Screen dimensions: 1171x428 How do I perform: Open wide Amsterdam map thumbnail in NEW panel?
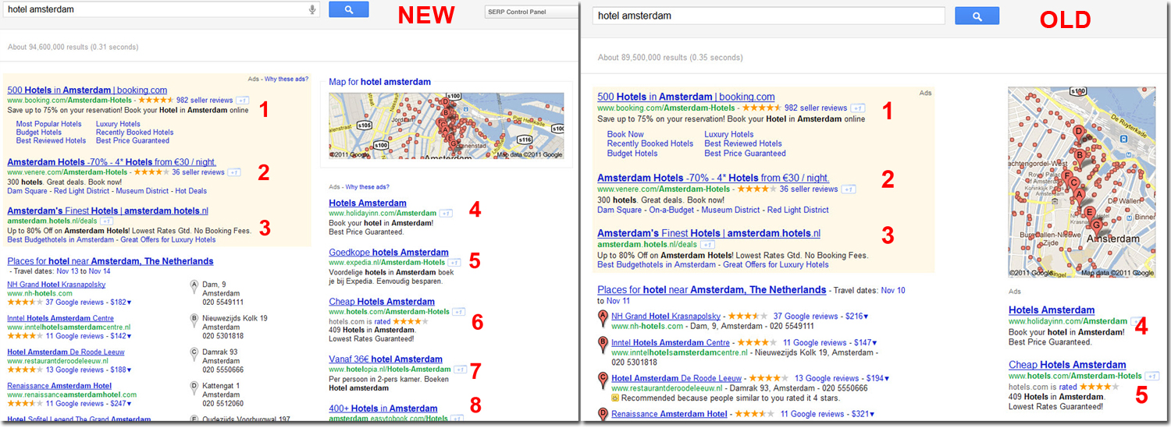coord(447,126)
